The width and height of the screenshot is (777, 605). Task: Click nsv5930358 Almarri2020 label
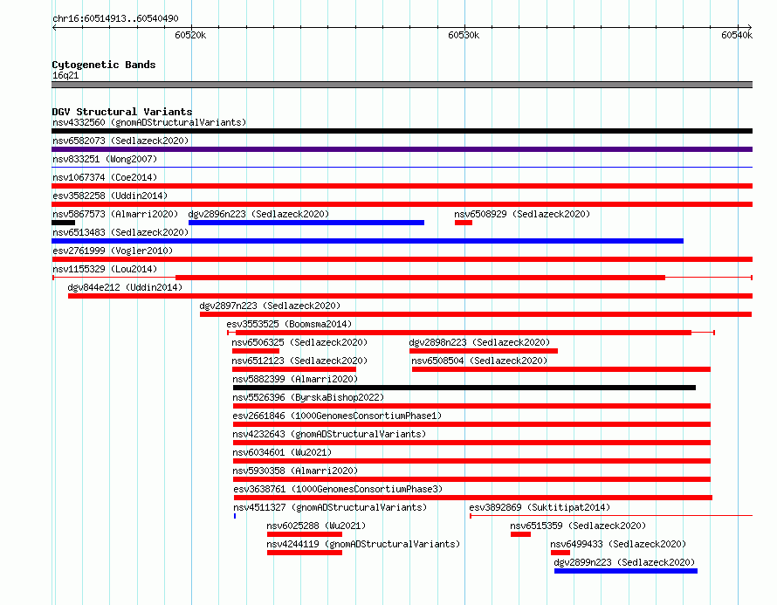[295, 471]
